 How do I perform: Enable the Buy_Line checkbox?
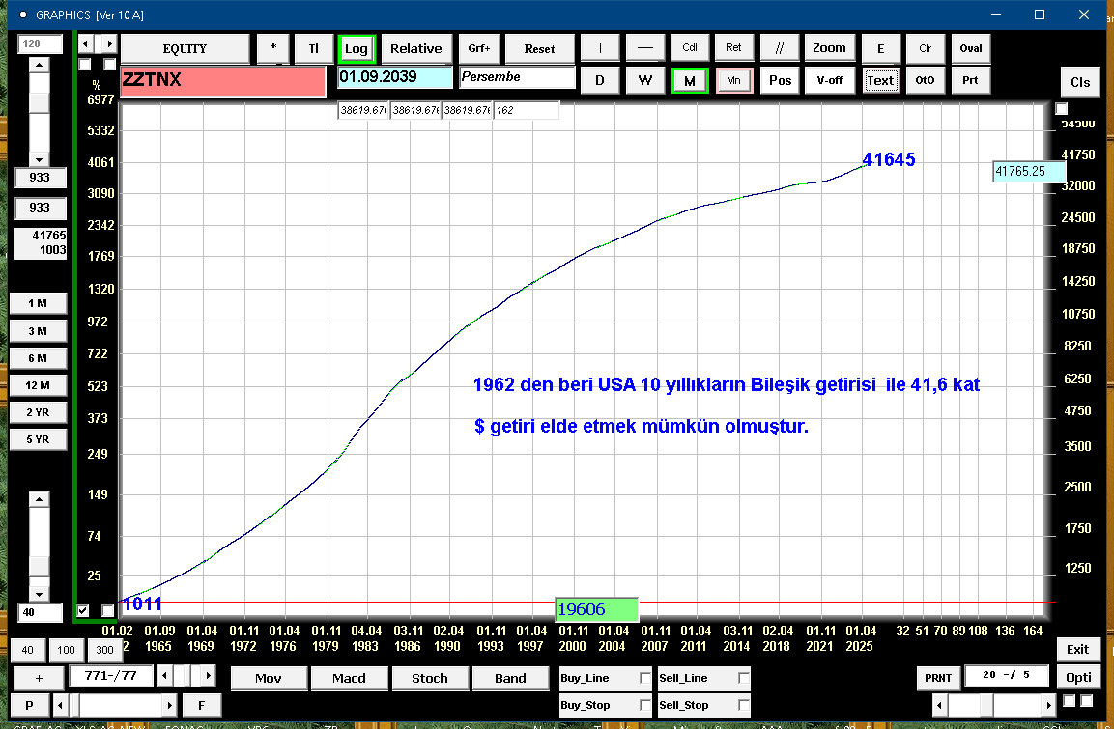pyautogui.click(x=645, y=679)
